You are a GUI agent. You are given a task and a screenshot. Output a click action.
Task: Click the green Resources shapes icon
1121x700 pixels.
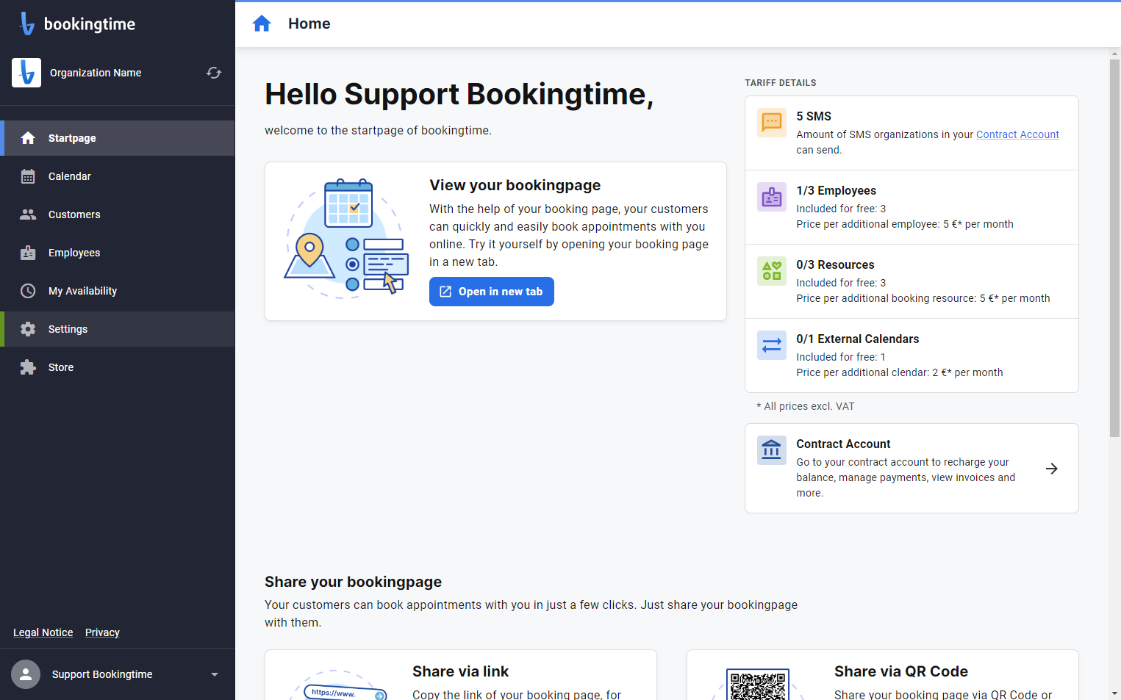tap(772, 271)
